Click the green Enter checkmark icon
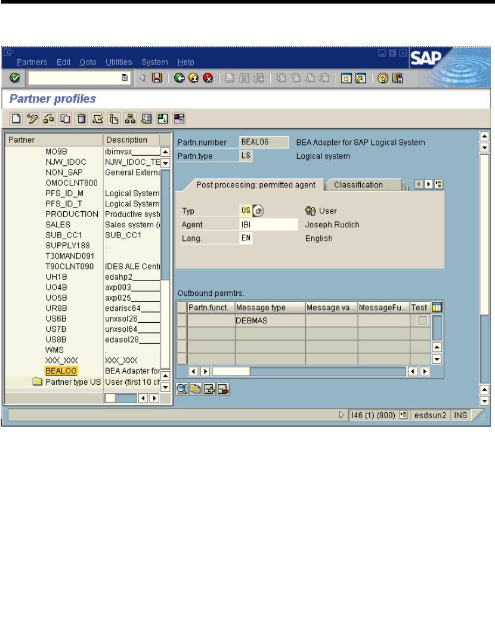Image resolution: width=495 pixels, height=642 pixels. point(15,78)
